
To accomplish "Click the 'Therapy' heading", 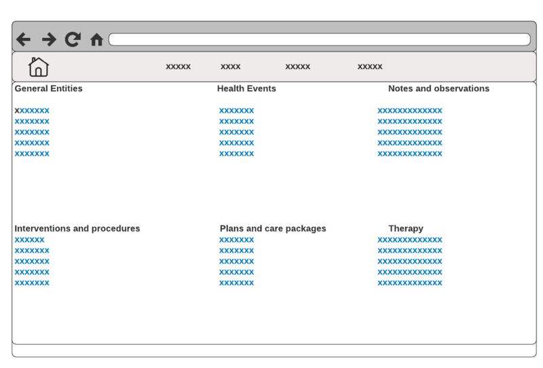I will click(406, 229).
